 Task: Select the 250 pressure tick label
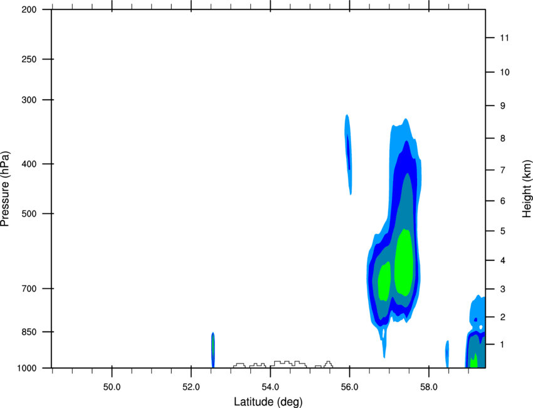(29, 59)
